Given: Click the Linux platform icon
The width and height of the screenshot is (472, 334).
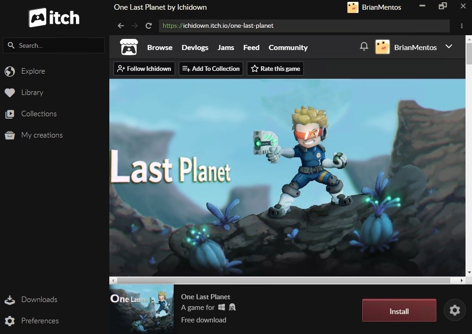Looking at the screenshot, I should (x=232, y=307).
